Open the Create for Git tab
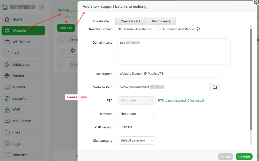Image resolution: width=259 pixels, height=161 pixels. tap(130, 21)
